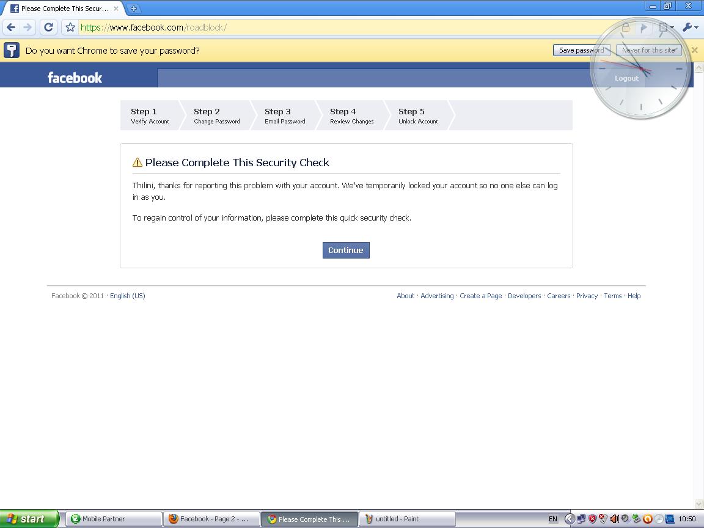Click the 'Never for this site' button
Screen dimensions: 704x528
pyautogui.click(x=649, y=50)
